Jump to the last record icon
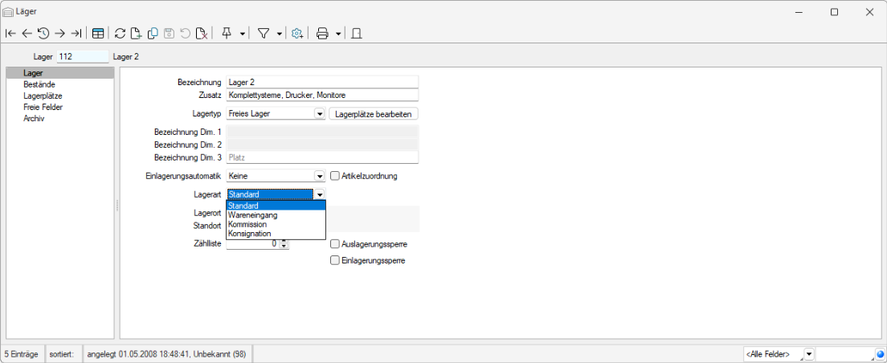Image resolution: width=887 pixels, height=363 pixels. (x=76, y=33)
